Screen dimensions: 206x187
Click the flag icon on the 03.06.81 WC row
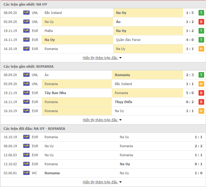coord(26,173)
